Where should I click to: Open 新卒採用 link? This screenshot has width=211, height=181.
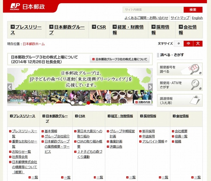coord(149,131)
